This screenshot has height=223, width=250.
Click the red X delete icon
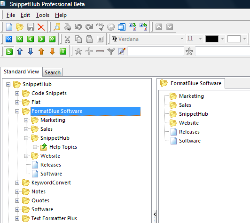pyautogui.click(x=41, y=27)
